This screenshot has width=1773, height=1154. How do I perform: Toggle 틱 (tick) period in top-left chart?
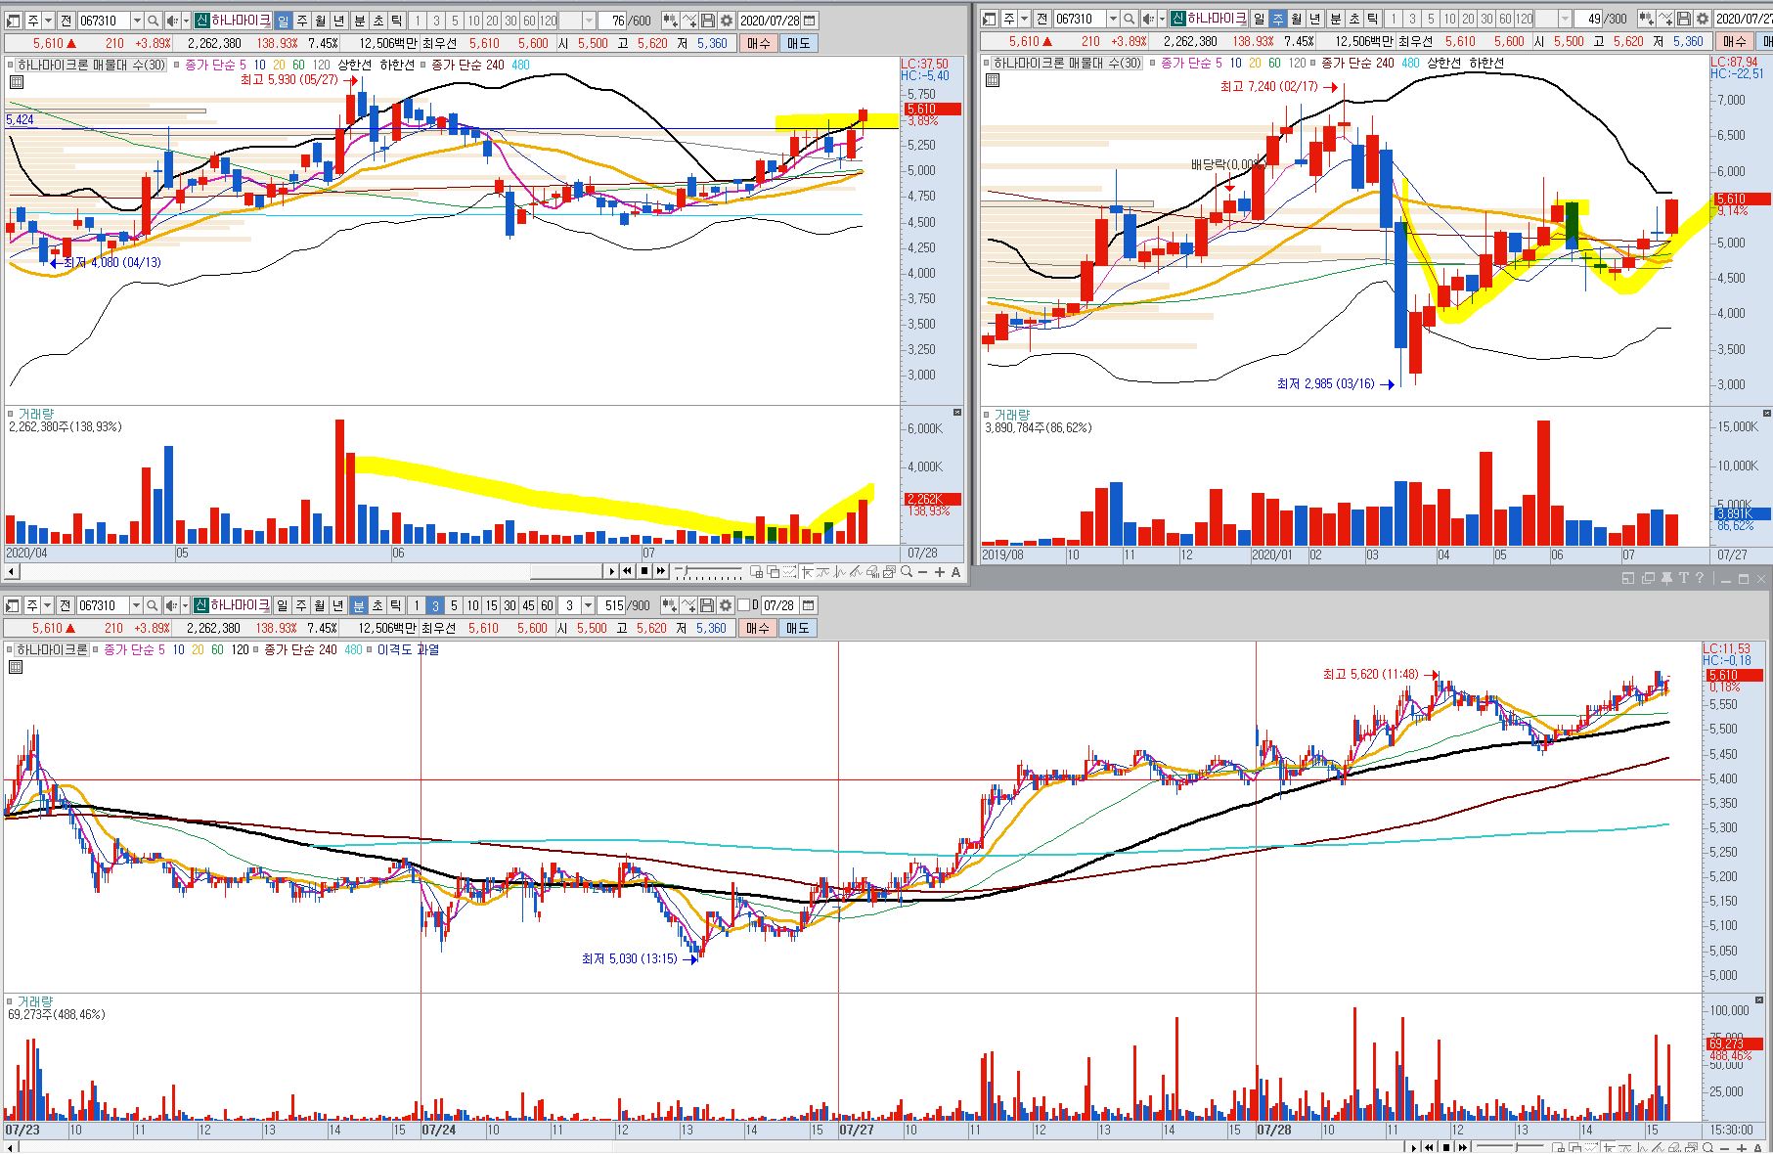coord(396,21)
